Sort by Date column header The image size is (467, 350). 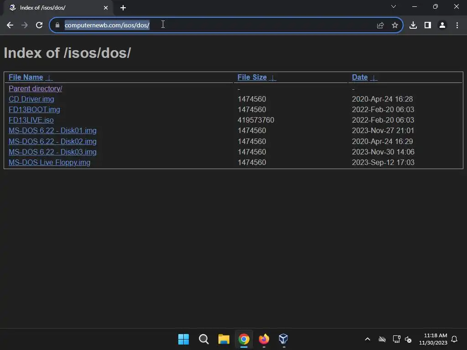[360, 77]
